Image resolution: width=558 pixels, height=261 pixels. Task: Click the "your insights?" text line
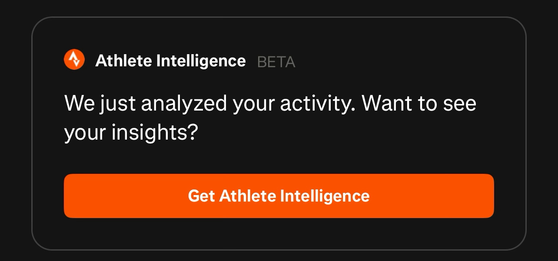(131, 132)
